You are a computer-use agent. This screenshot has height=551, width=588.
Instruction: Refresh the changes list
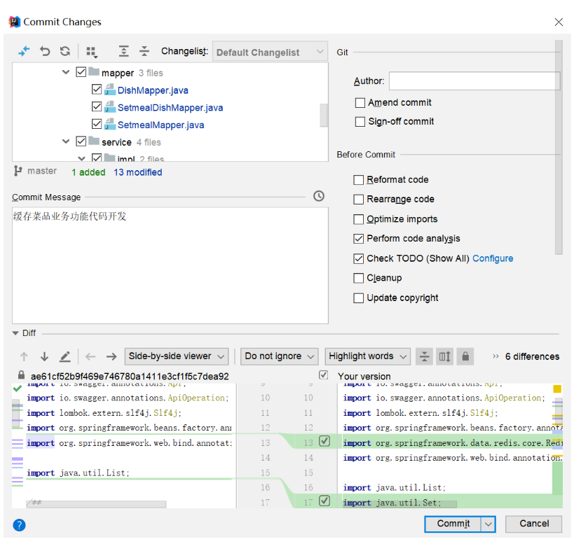[65, 51]
